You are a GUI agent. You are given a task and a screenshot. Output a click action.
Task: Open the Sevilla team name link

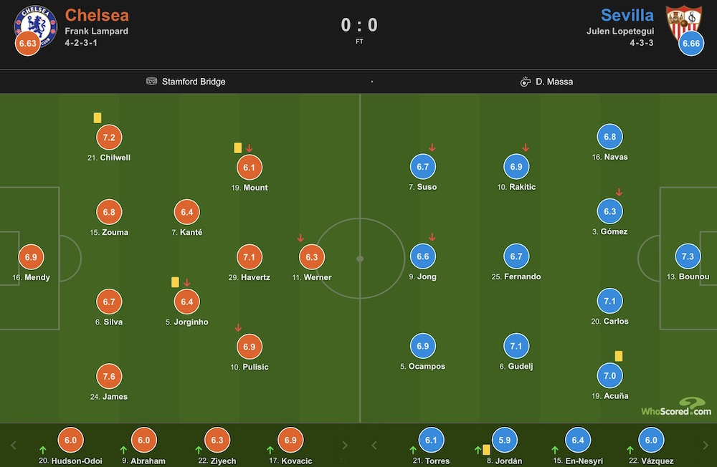pyautogui.click(x=627, y=15)
